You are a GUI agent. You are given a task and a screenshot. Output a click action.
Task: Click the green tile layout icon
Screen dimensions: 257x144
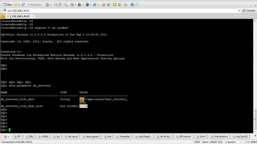pyautogui.click(x=114, y=4)
